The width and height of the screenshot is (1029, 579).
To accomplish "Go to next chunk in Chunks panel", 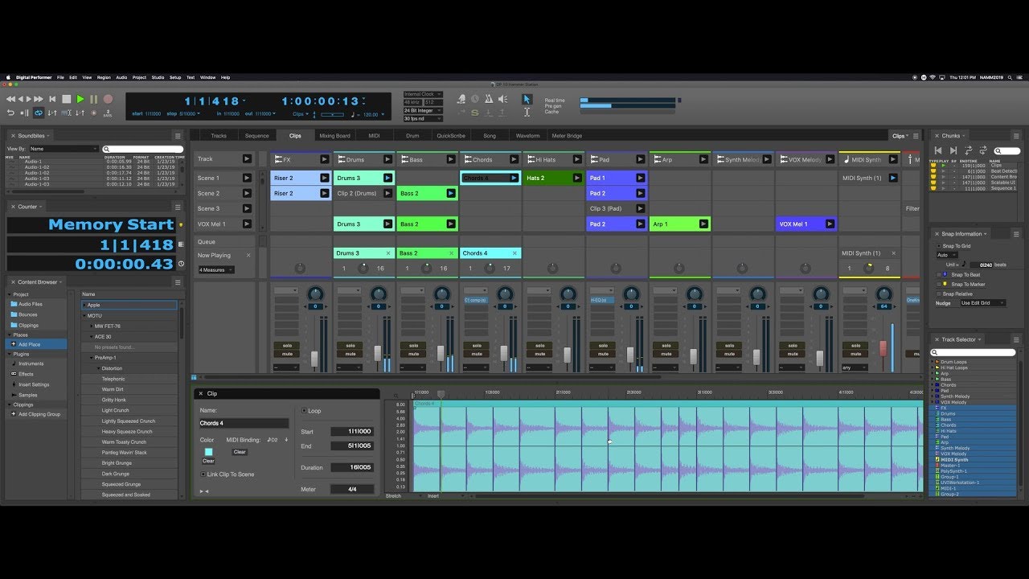I will (953, 150).
